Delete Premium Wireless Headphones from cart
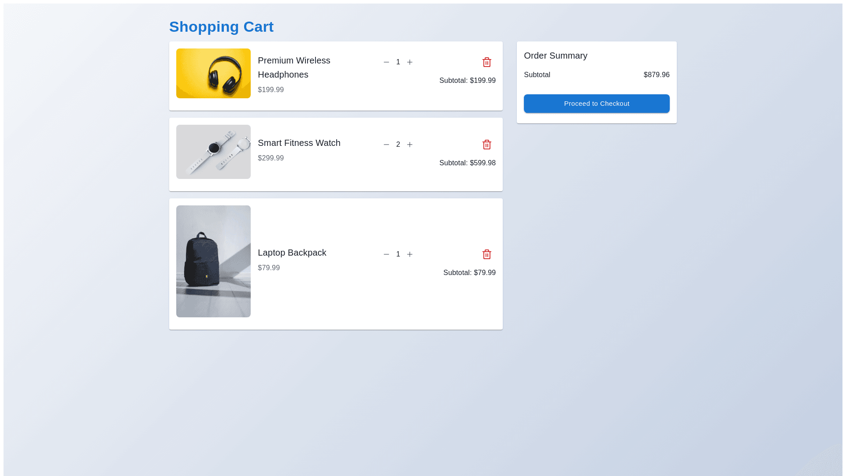 click(x=486, y=62)
